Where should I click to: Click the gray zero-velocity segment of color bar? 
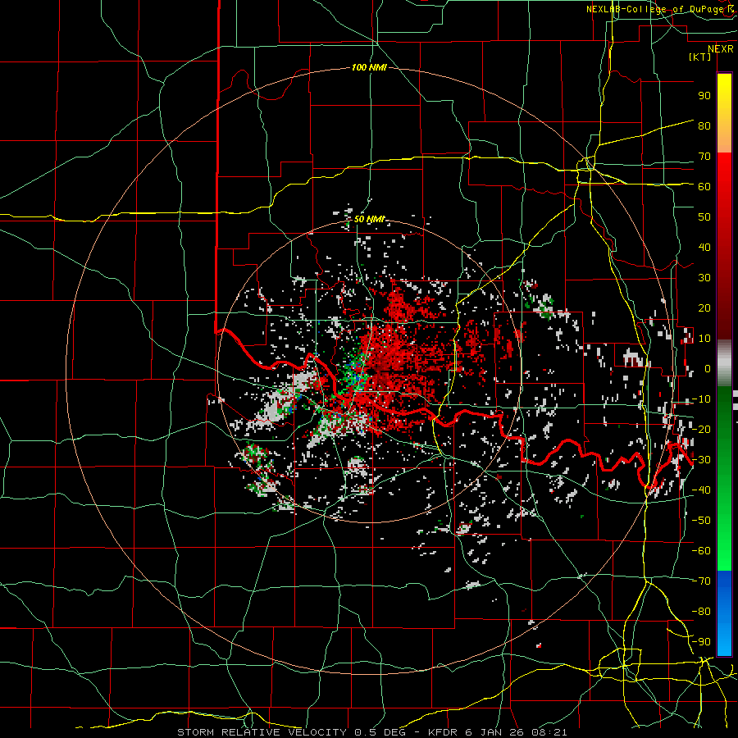pyautogui.click(x=724, y=363)
